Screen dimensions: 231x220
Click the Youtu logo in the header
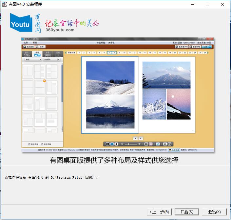tap(21, 23)
